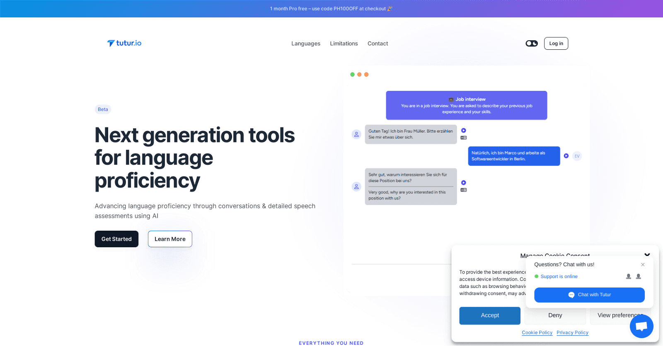The height and width of the screenshot is (346, 663).
Task: Click the Log in button
Action: click(556, 44)
